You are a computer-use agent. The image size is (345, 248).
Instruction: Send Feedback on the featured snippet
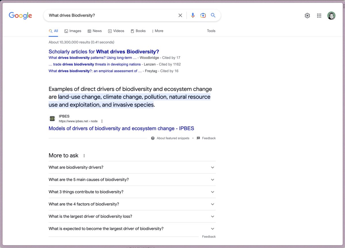[206, 138]
